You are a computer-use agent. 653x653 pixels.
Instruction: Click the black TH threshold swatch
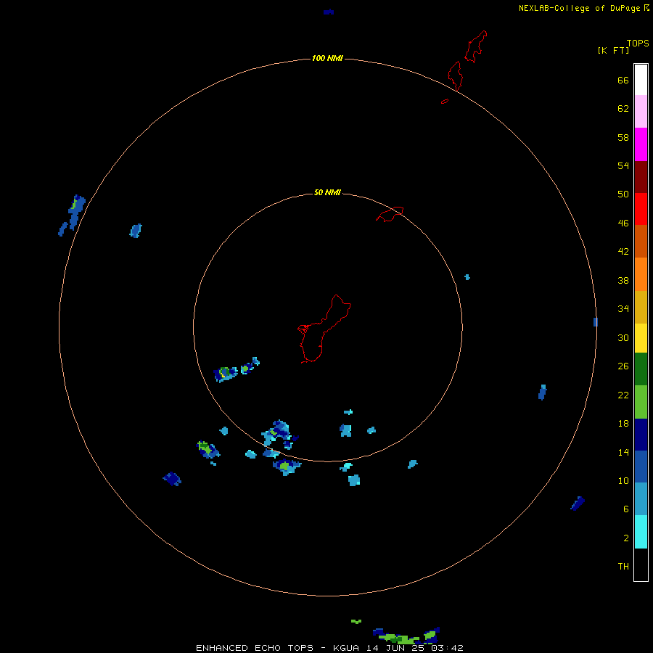(641, 564)
